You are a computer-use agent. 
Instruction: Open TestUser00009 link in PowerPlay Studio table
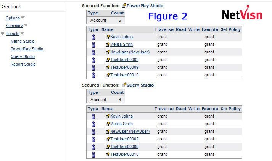click(124, 67)
